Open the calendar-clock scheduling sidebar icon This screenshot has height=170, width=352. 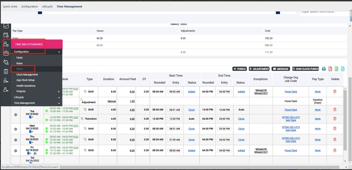click(6, 35)
